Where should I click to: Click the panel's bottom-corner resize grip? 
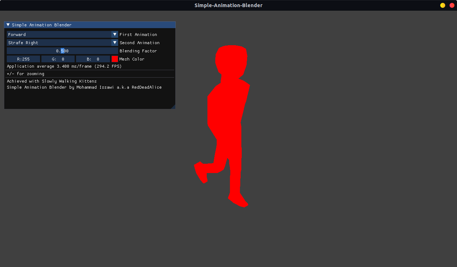coord(173,106)
